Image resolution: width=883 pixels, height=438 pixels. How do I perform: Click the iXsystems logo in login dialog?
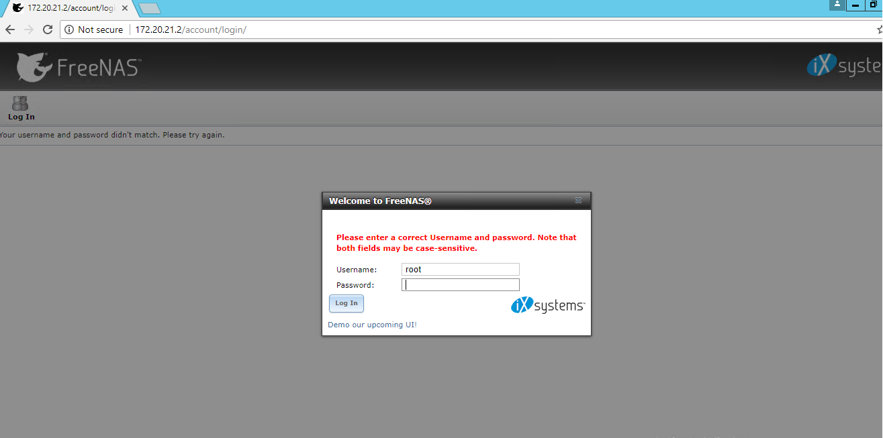pos(548,305)
